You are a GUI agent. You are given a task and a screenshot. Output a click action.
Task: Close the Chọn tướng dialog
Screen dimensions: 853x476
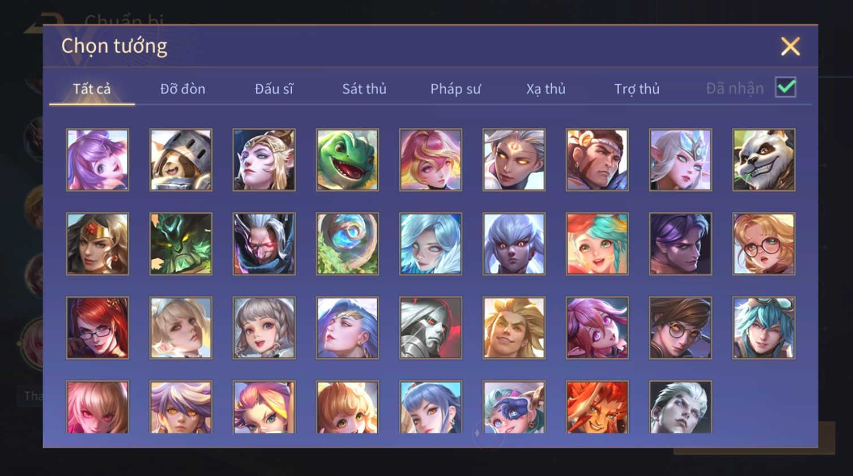click(790, 46)
